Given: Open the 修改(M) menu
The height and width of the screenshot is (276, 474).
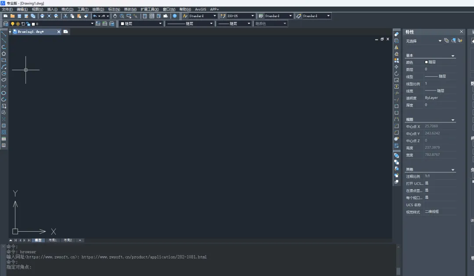Looking at the screenshot, I should click(130, 9).
